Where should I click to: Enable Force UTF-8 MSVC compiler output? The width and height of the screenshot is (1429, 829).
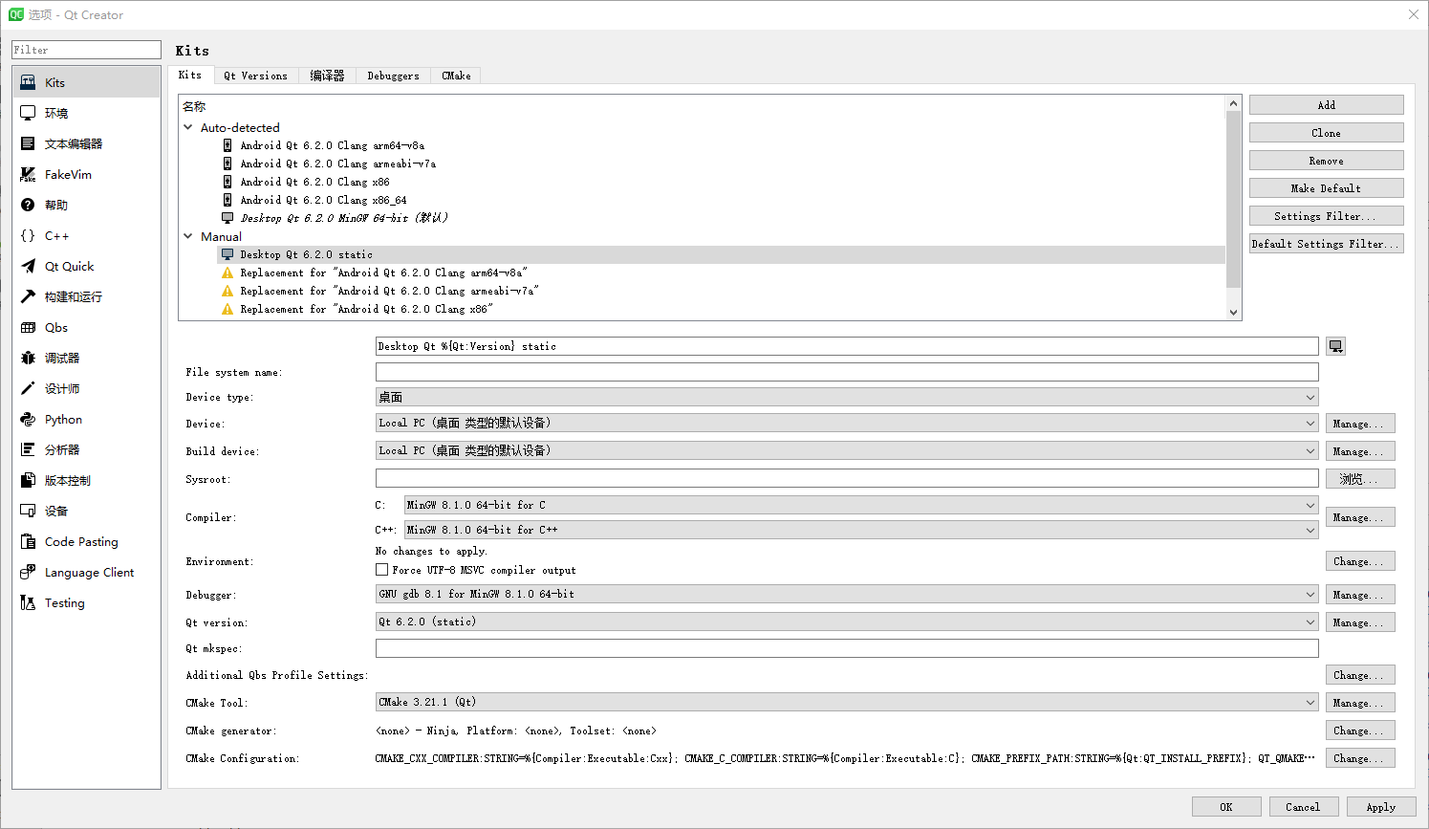point(381,569)
